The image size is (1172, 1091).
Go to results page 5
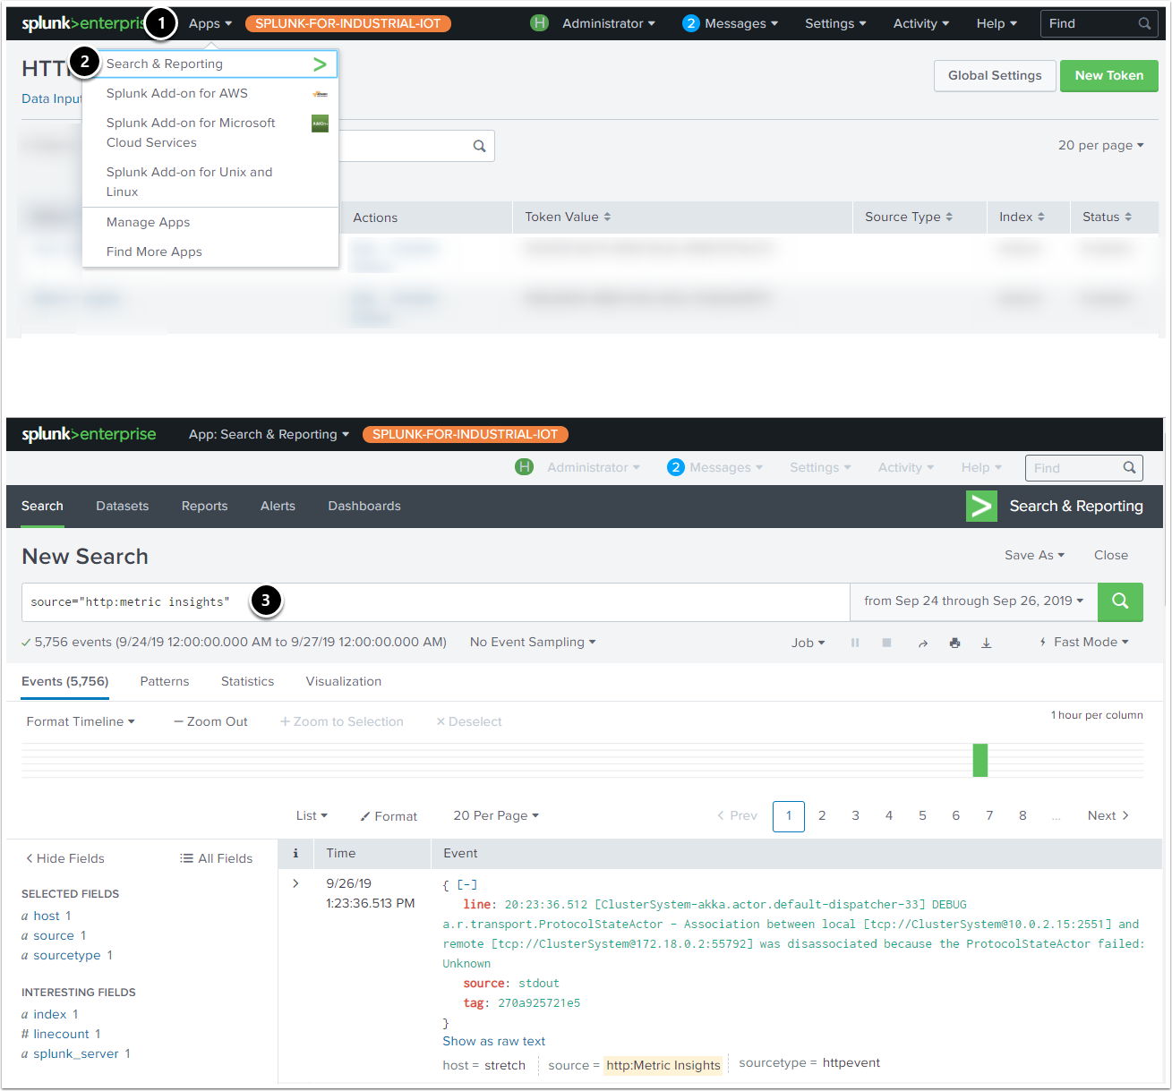pos(922,815)
